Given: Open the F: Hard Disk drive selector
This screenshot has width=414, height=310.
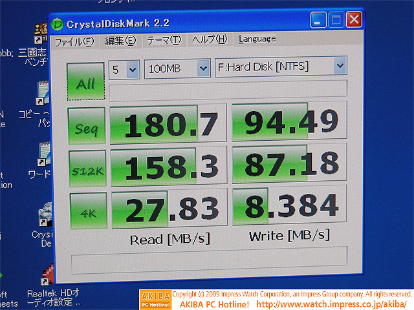Looking at the screenshot, I should (281, 66).
